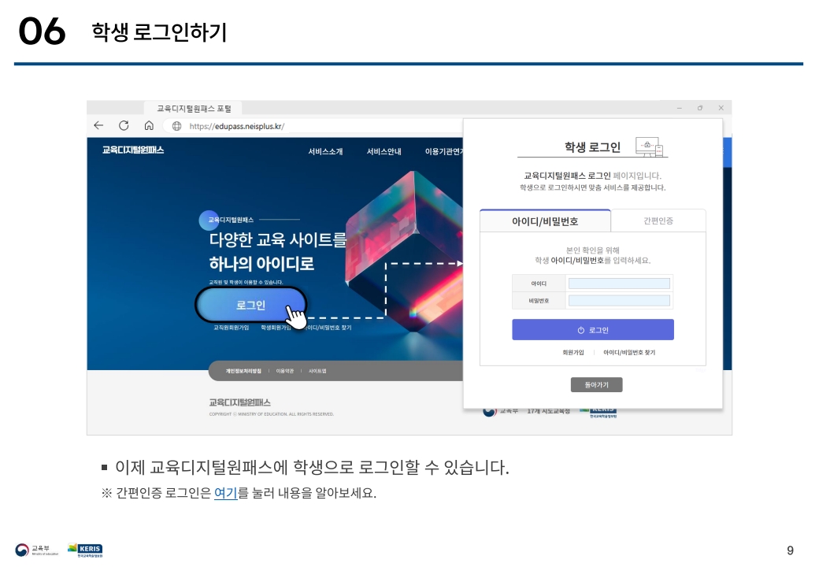Click 아이디/비밀번호 찾기 in the login panel
Image resolution: width=819 pixels, height=567 pixels.
[629, 353]
